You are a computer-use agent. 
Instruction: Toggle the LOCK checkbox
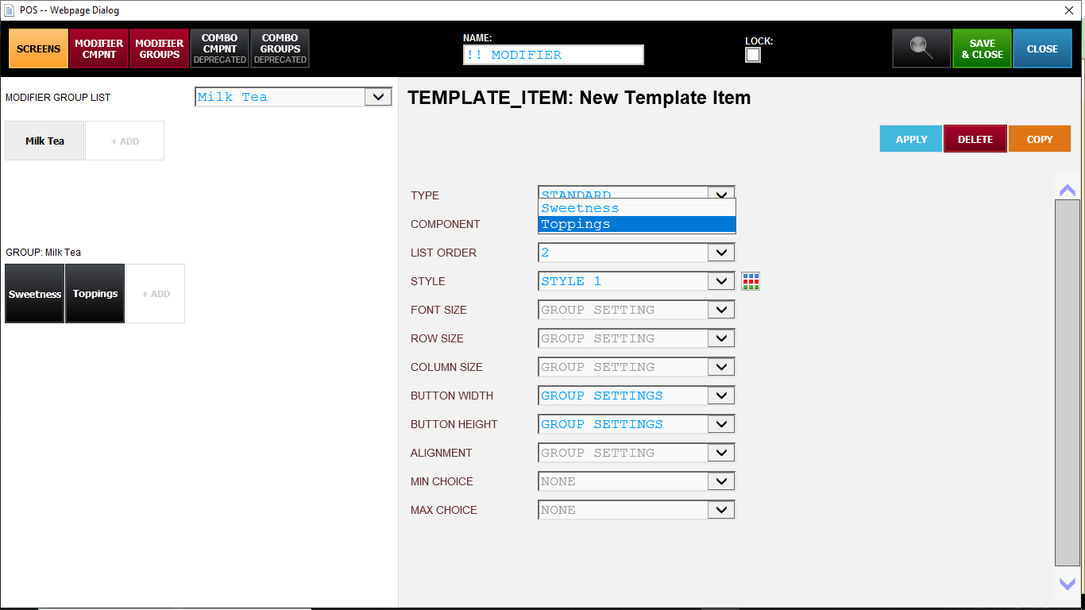[x=752, y=55]
